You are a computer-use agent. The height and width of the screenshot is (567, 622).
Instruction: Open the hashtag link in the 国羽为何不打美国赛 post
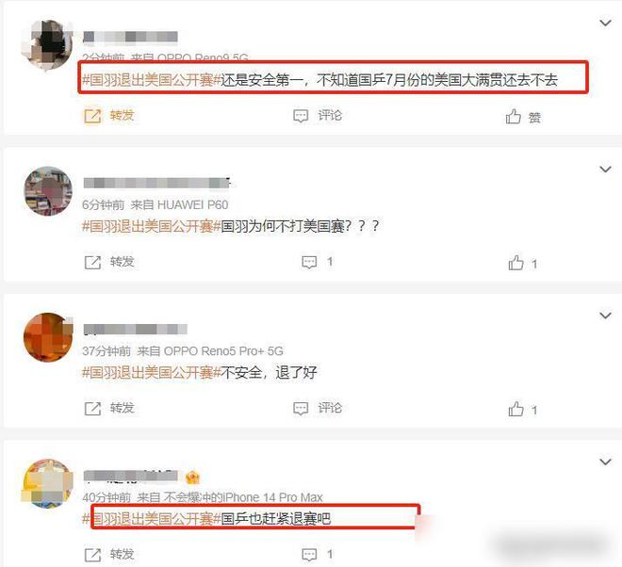(x=151, y=226)
